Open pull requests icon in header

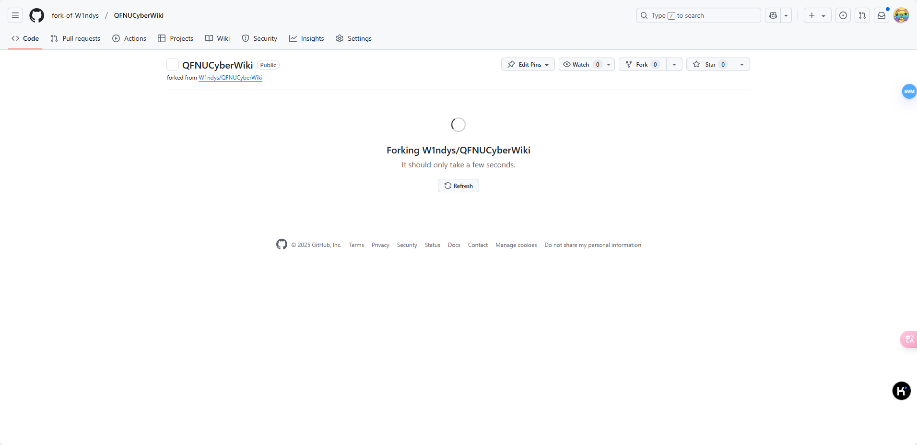click(x=862, y=15)
